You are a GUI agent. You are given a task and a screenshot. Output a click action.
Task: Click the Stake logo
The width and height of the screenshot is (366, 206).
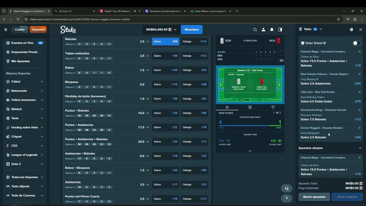68,29
